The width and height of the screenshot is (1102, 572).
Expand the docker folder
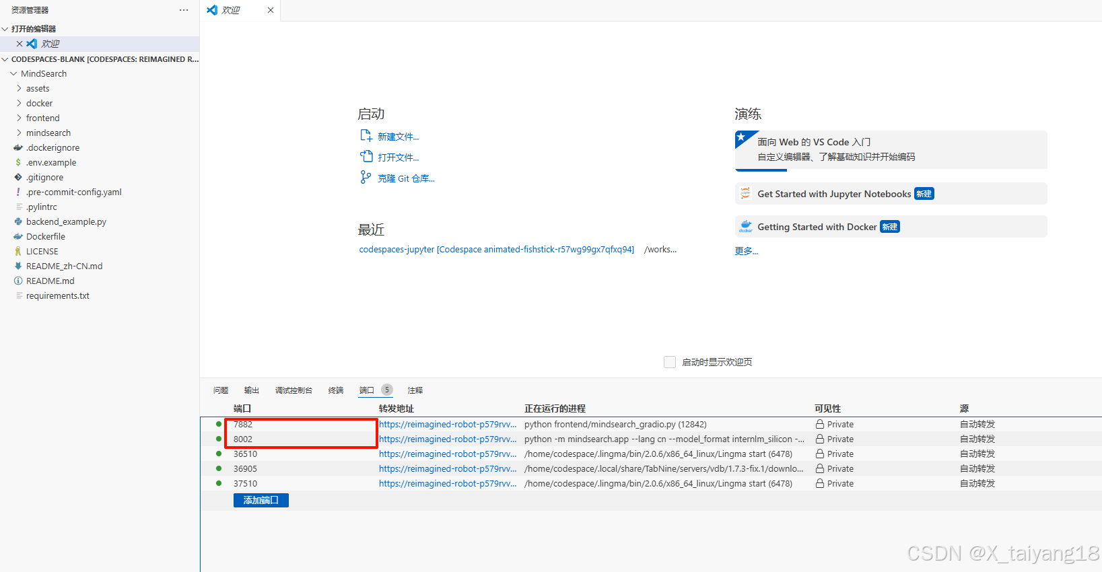pos(19,104)
